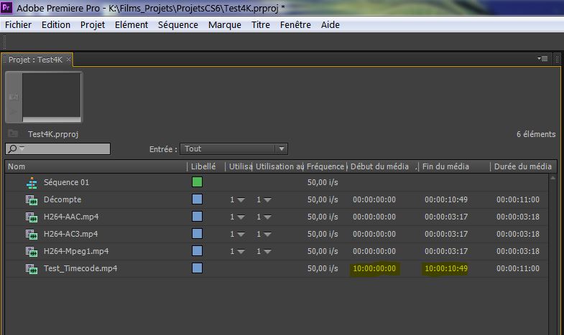Click the Test_Timecode.mp4 clip icon
564x335 pixels.
(x=32, y=269)
